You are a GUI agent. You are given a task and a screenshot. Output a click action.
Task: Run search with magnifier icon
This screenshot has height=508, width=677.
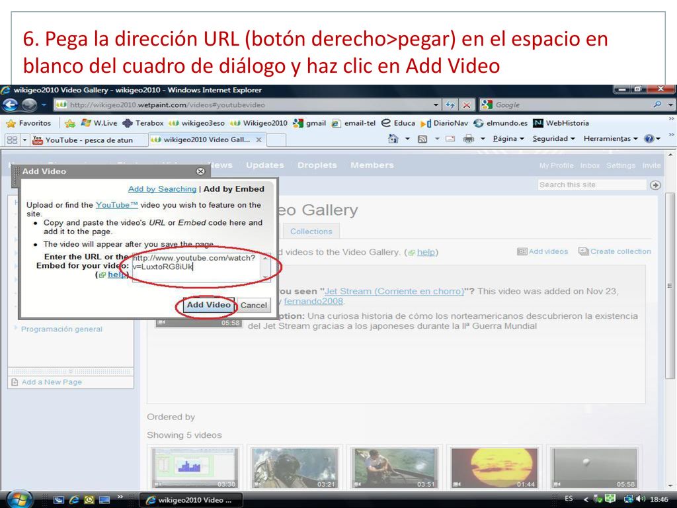coord(658,105)
